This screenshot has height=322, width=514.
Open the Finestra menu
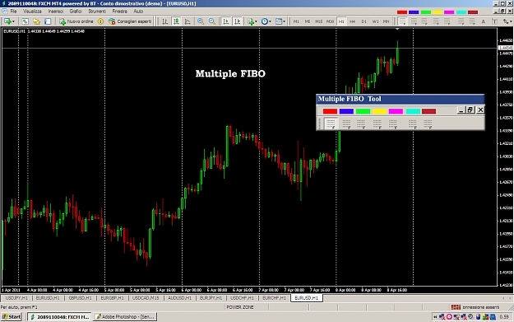119,12
